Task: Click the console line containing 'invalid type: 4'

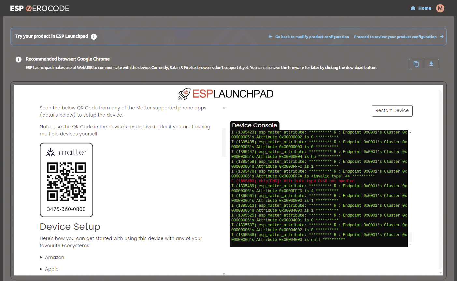Action: 303,176
